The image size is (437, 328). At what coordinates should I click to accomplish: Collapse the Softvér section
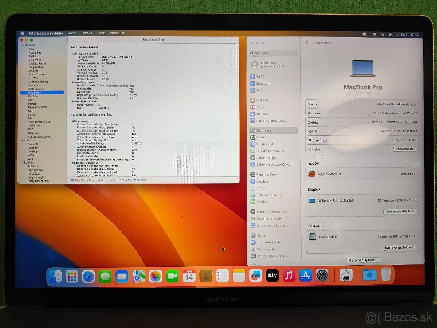pos(22,162)
